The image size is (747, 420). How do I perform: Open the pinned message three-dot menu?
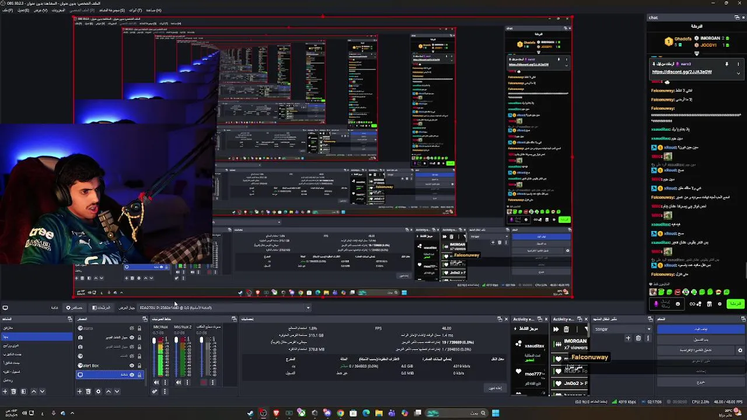tap(738, 64)
